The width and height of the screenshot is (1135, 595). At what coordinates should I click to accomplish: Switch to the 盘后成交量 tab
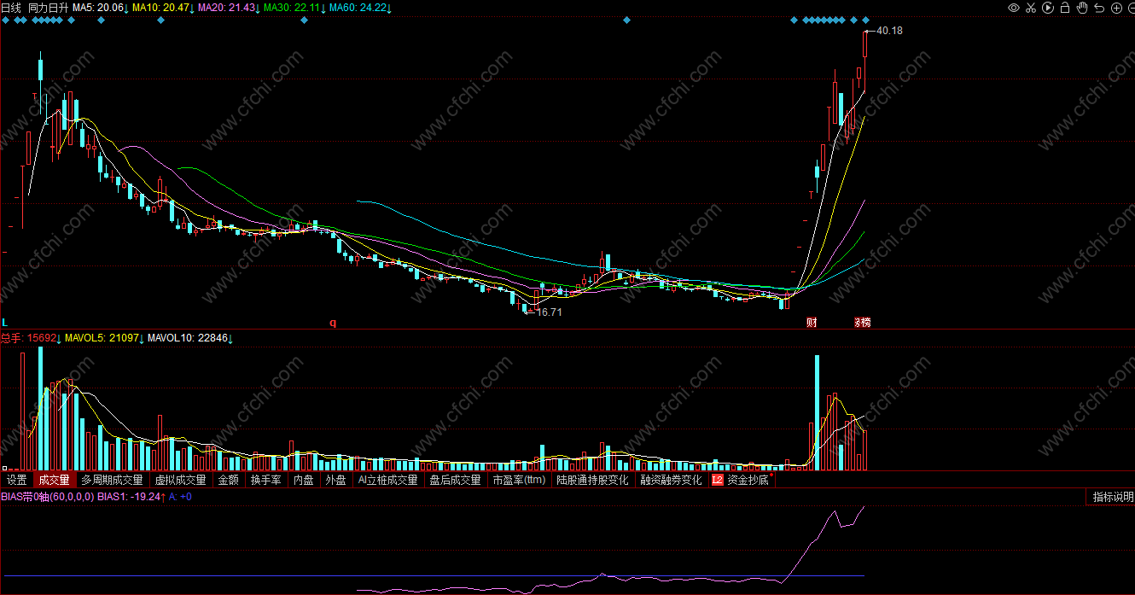click(x=456, y=480)
